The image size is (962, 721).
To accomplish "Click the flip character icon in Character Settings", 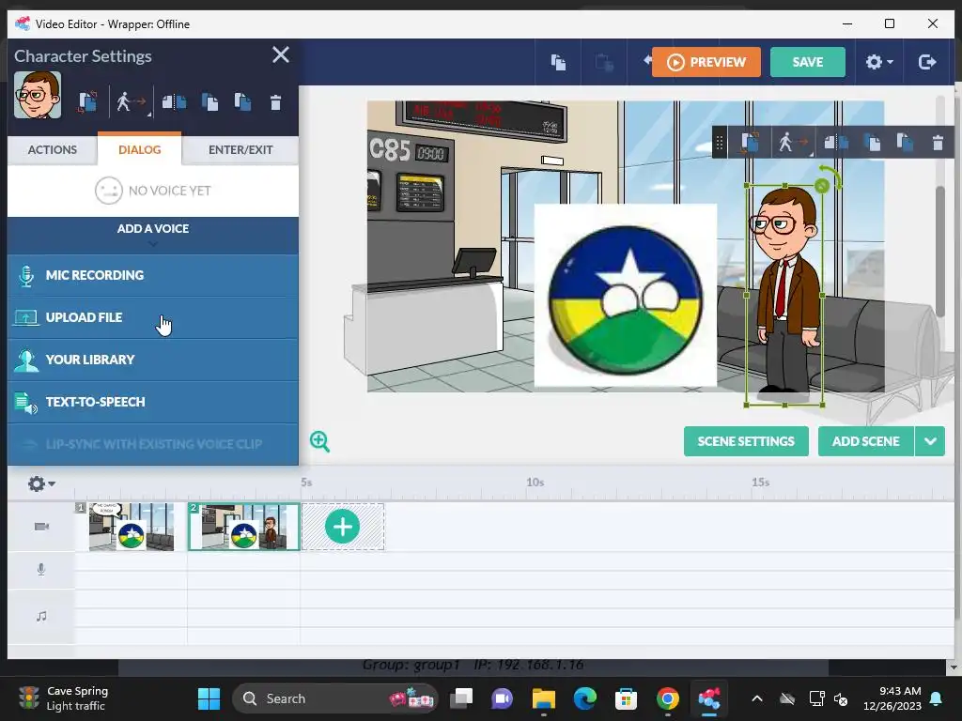I will pos(174,101).
